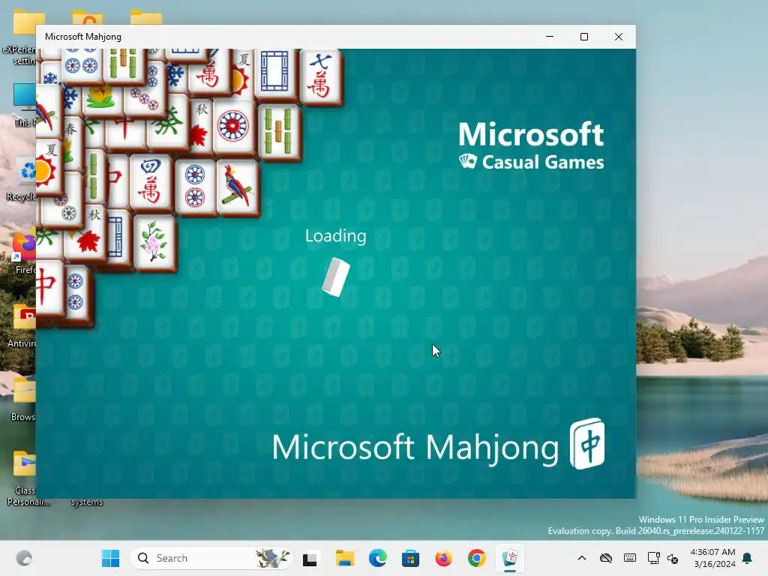The height and width of the screenshot is (576, 768).
Task: Select the Browsers desktop folder
Action: [x=23, y=399]
